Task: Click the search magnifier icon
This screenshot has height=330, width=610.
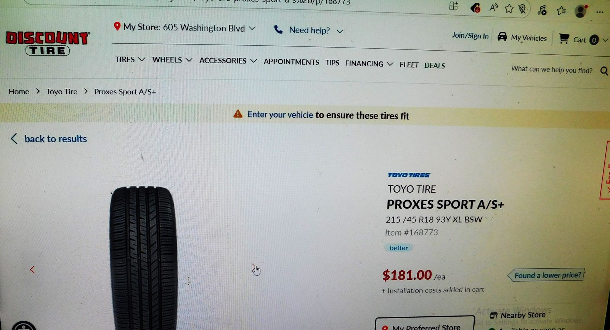Action: click(604, 71)
